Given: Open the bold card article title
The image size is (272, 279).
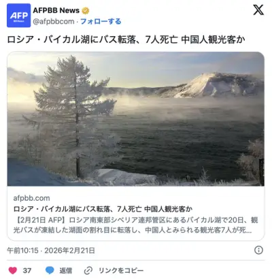Looking at the screenshot, I should (x=103, y=209).
